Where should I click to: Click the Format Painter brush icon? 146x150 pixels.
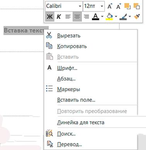point(137,17)
